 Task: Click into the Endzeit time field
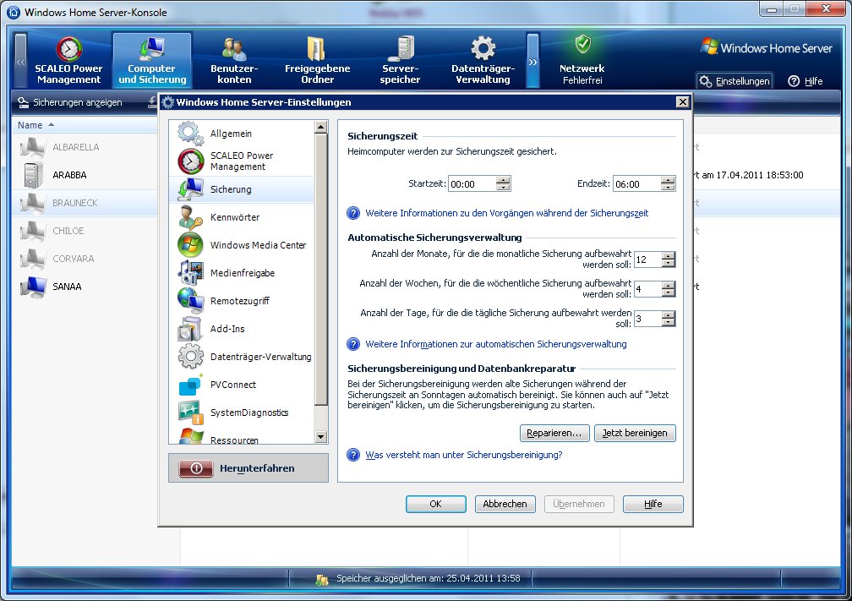636,183
